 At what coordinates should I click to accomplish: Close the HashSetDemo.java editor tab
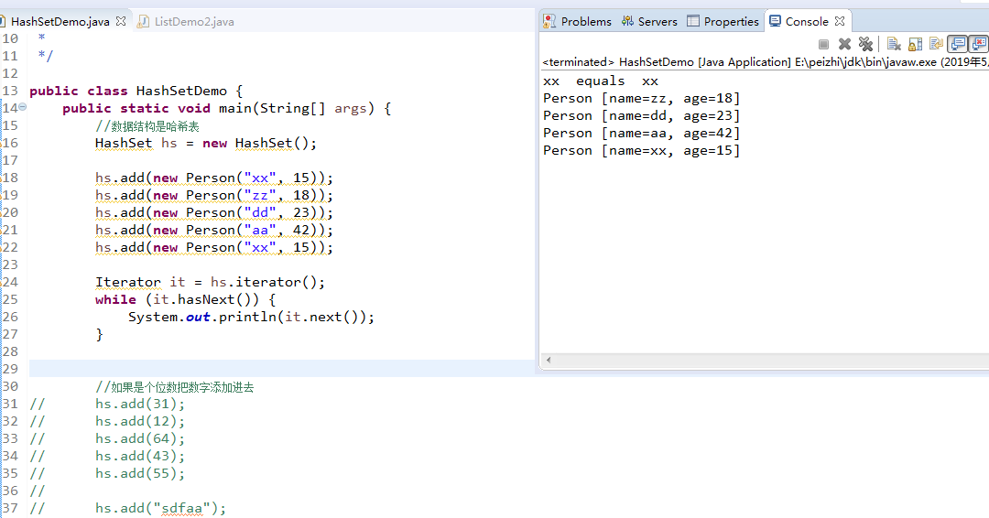(121, 21)
